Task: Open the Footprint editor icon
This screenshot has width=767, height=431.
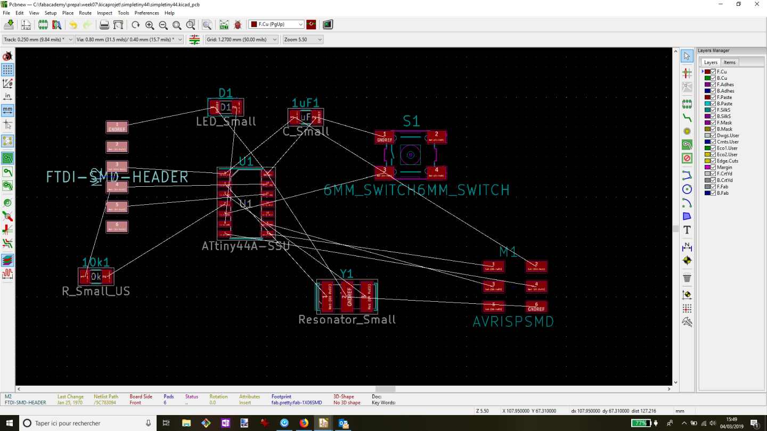Action: pyautogui.click(x=43, y=24)
